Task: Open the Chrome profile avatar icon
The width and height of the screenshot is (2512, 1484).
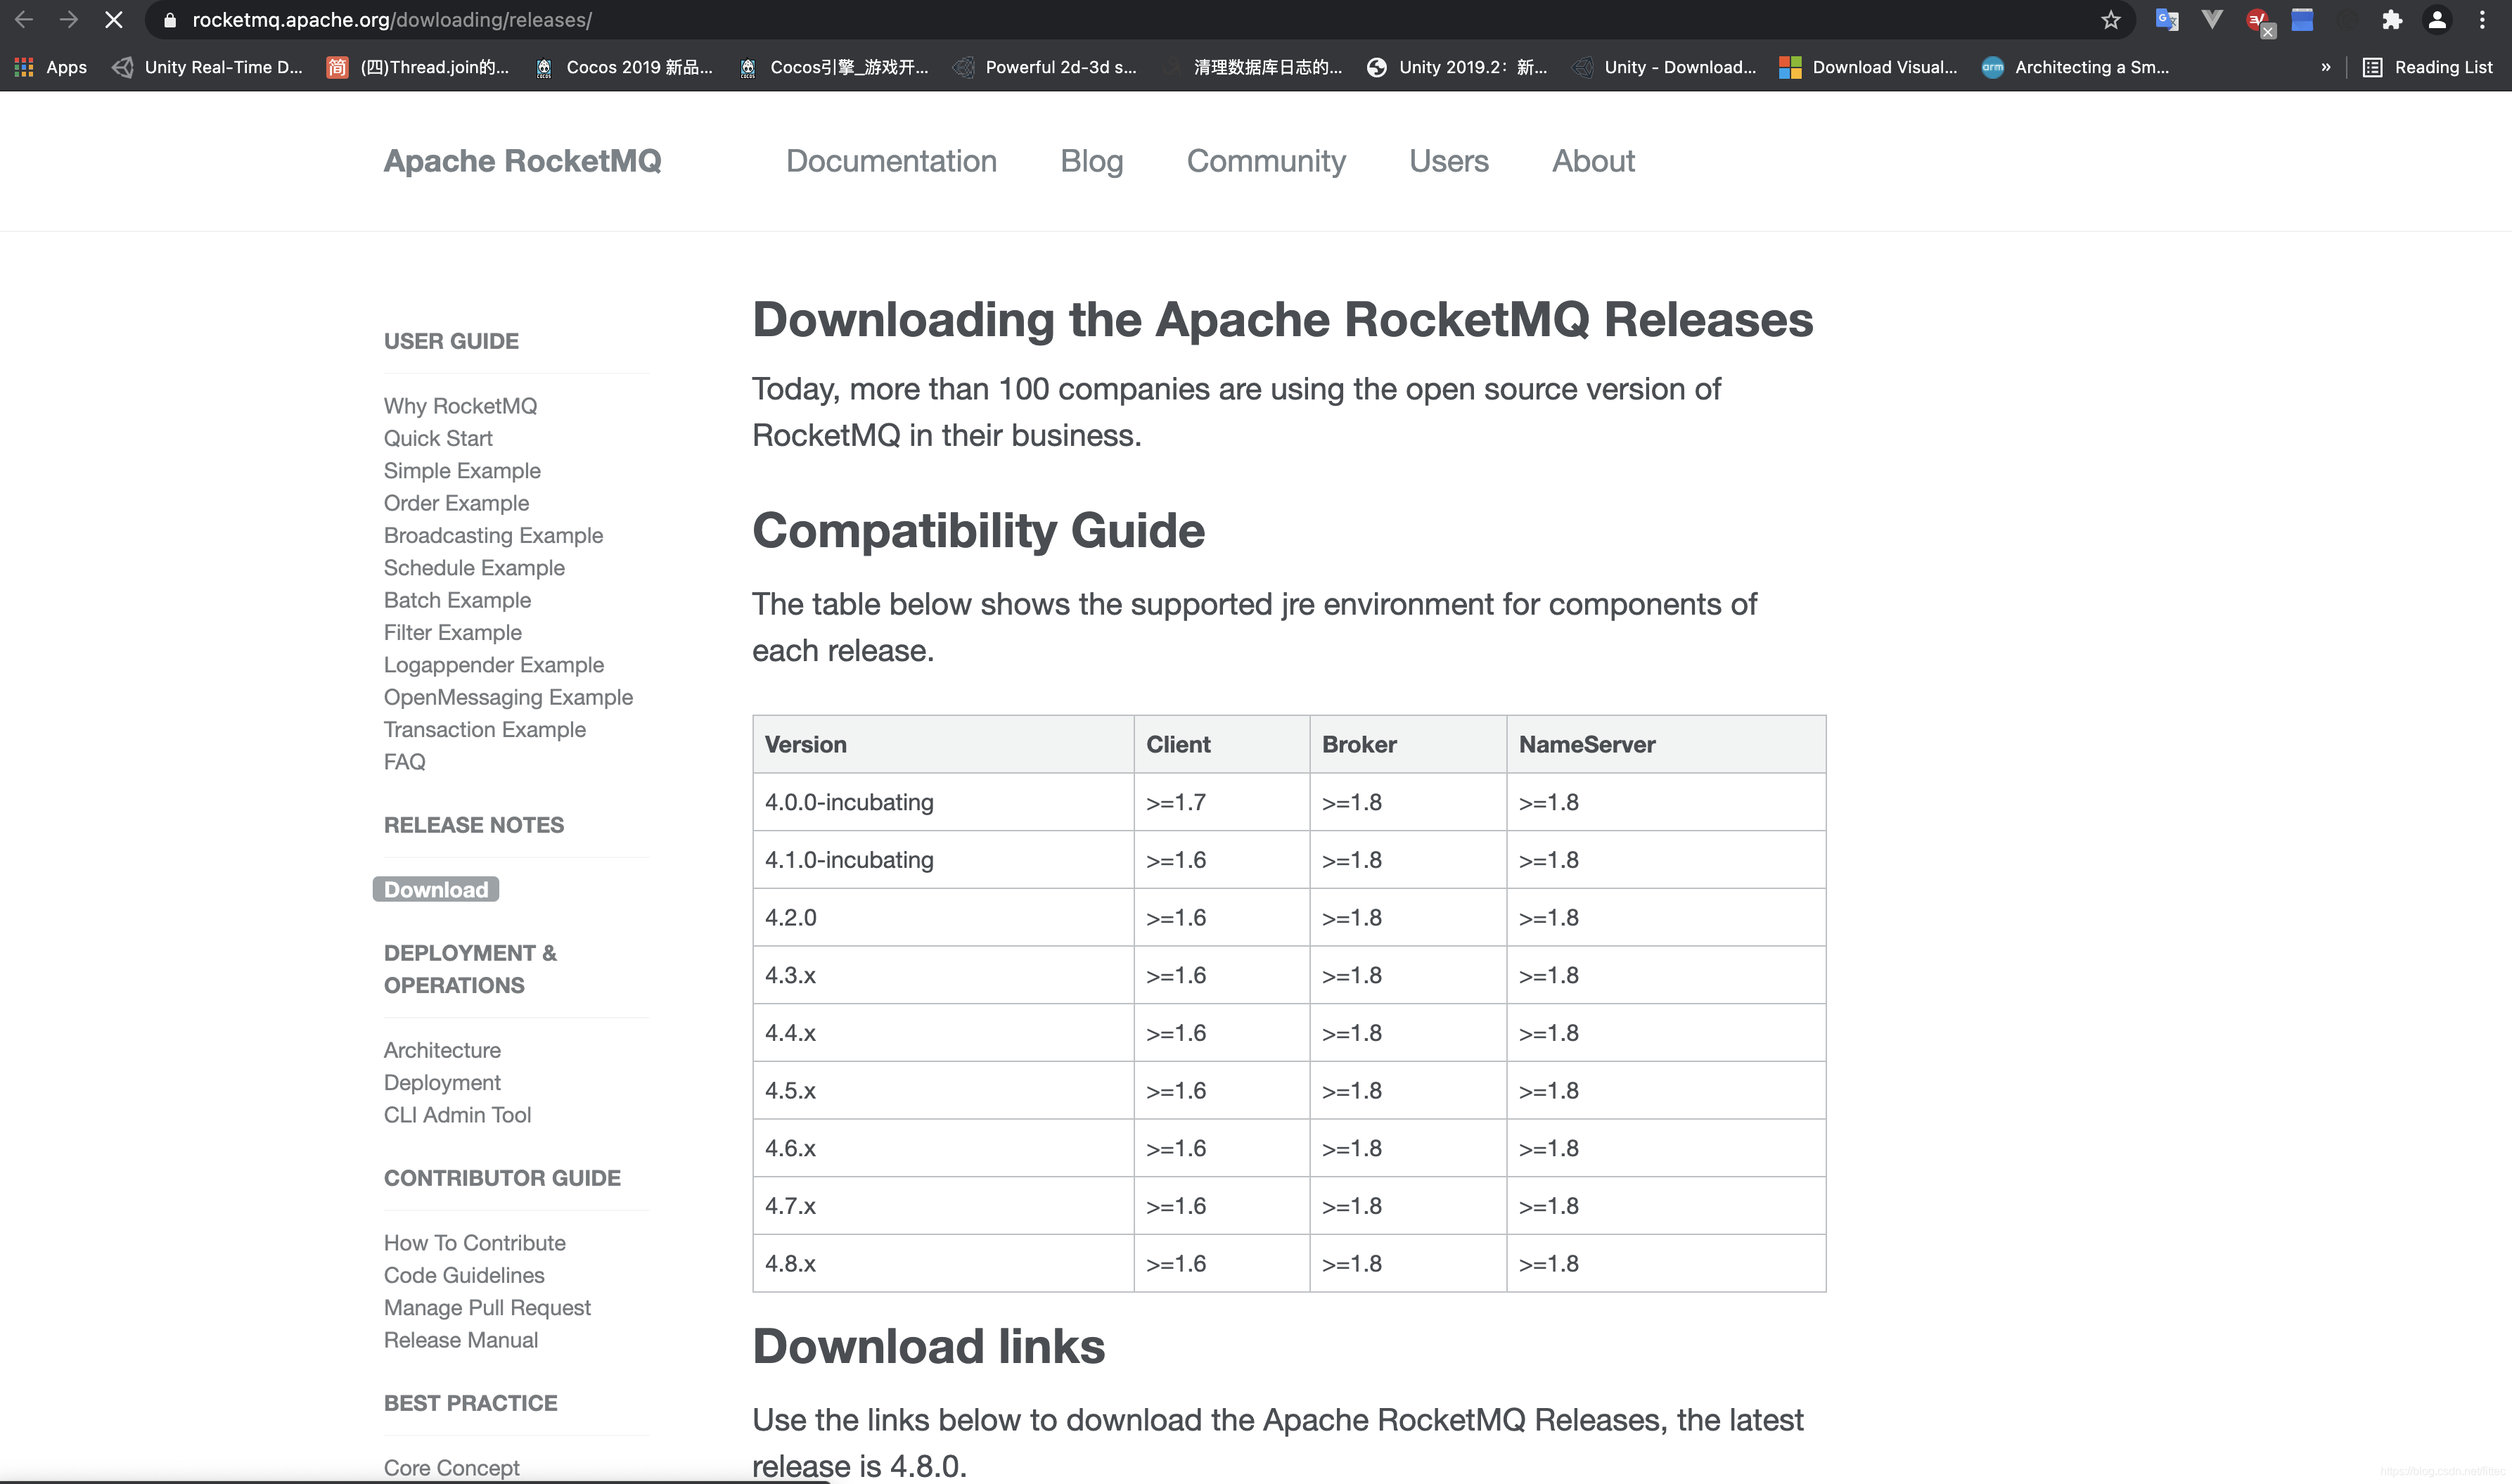Action: click(2437, 20)
